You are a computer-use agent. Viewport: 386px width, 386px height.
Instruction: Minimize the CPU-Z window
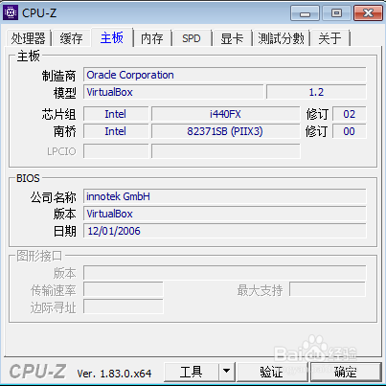click(305, 13)
